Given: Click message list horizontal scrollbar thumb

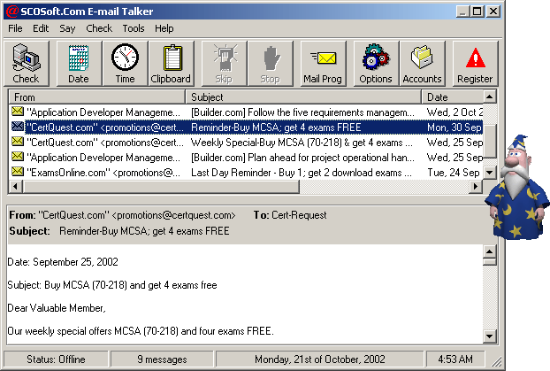Looking at the screenshot, I should pos(161,186).
